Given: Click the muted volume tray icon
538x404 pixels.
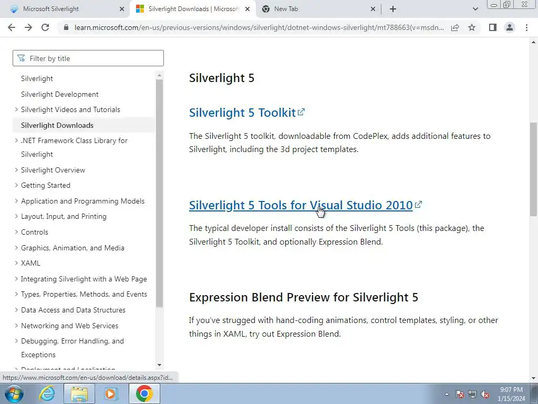Looking at the screenshot, I should coord(485,395).
